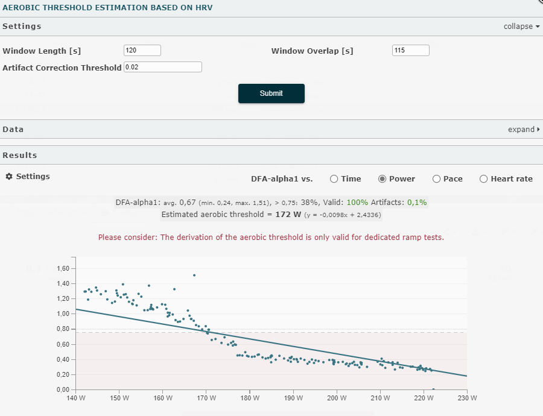
Task: Collapse the Settings section
Action: pos(518,27)
